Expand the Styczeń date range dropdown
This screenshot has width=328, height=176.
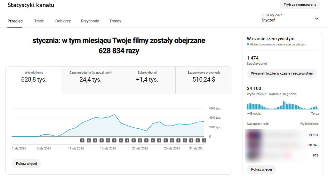tap(290, 18)
